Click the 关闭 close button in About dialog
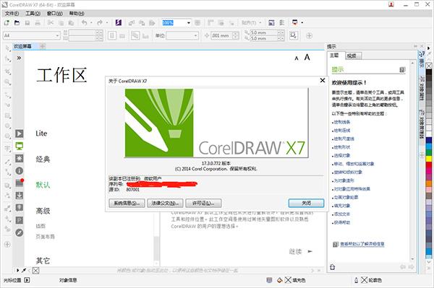434x288 pixels. pyautogui.click(x=306, y=204)
